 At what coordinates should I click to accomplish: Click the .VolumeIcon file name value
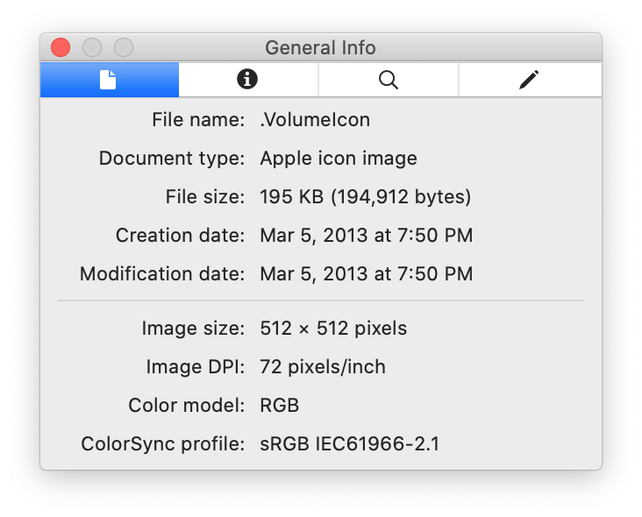pyautogui.click(x=315, y=120)
